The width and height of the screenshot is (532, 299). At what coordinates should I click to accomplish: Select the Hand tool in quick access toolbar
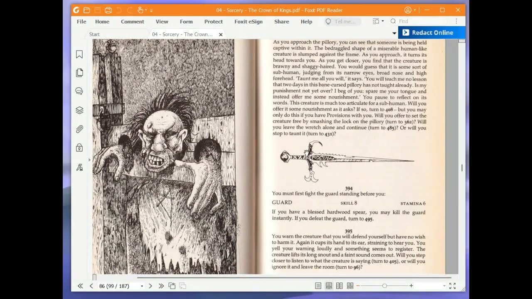coord(140,10)
